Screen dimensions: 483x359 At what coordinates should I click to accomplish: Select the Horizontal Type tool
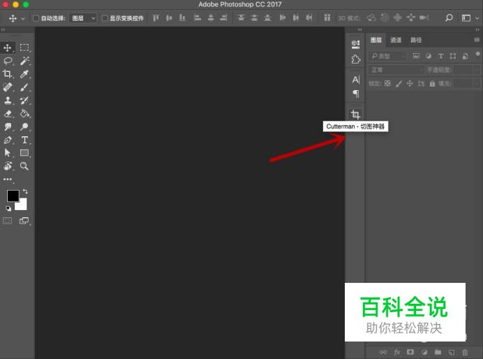pyautogui.click(x=24, y=140)
